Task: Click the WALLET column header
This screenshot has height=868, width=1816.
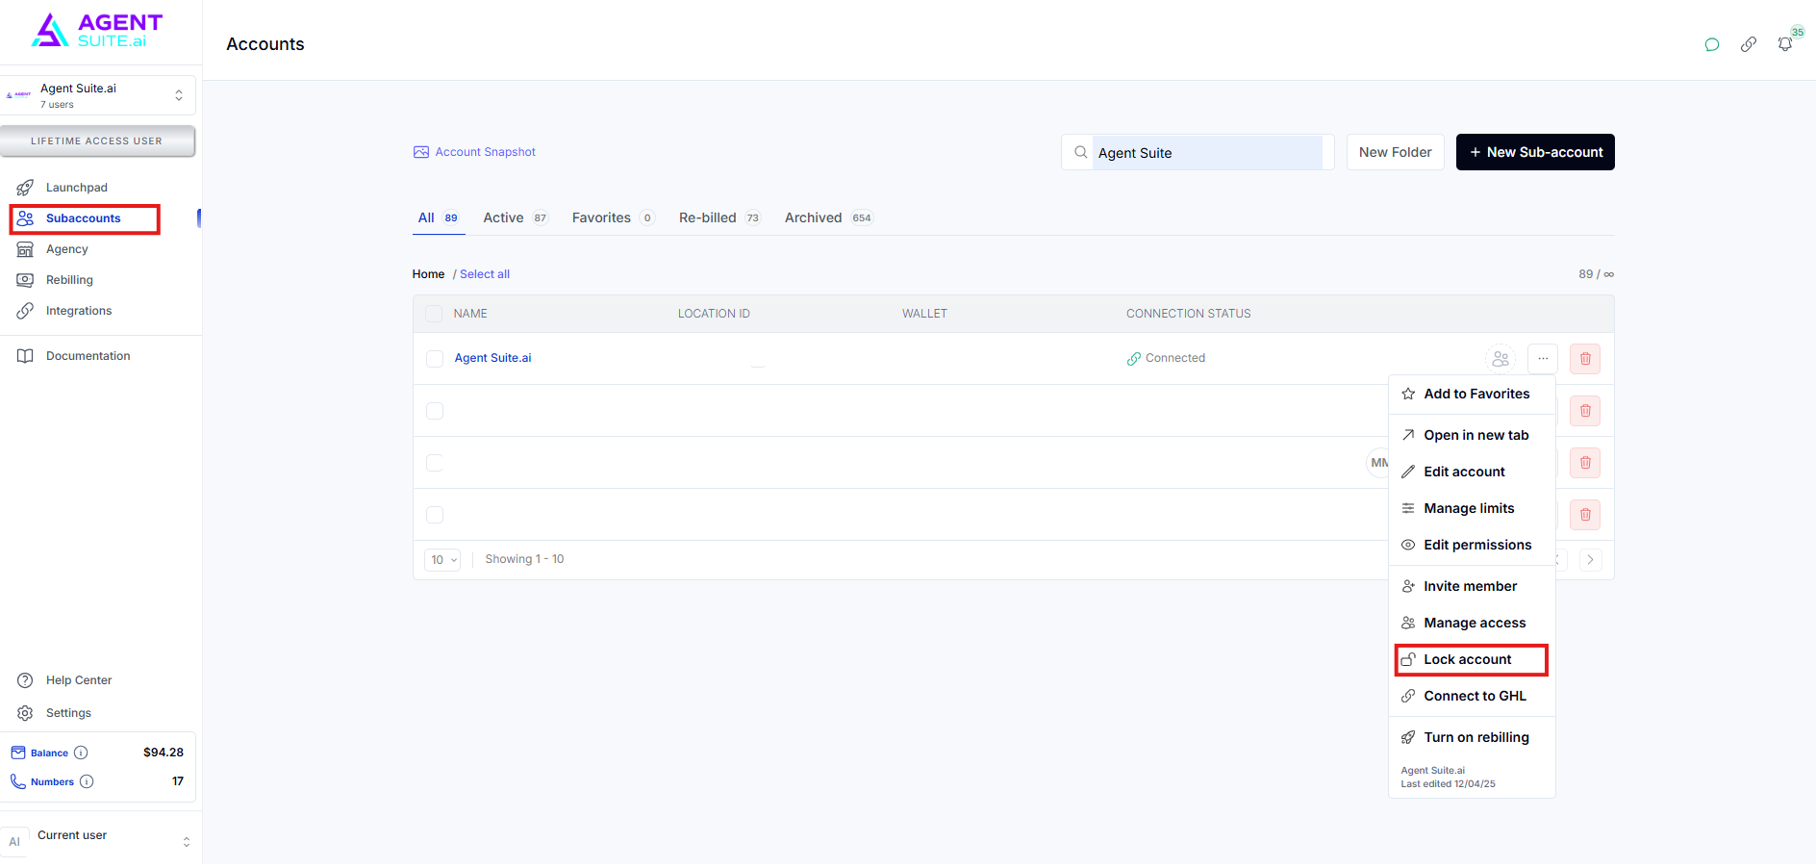Action: coord(924,314)
